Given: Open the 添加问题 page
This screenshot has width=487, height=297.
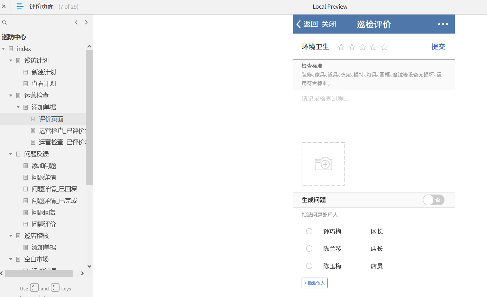Looking at the screenshot, I should click(x=44, y=166).
